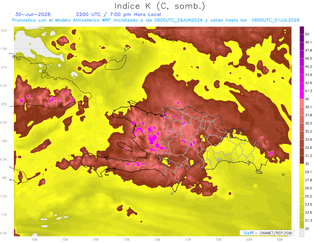Click the '22N' latitude label

pos(4,30)
